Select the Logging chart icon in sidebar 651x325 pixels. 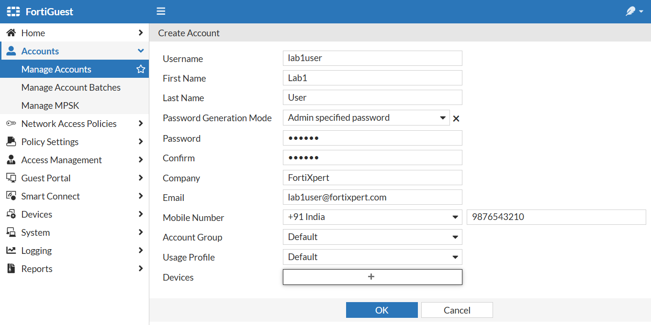pyautogui.click(x=11, y=250)
